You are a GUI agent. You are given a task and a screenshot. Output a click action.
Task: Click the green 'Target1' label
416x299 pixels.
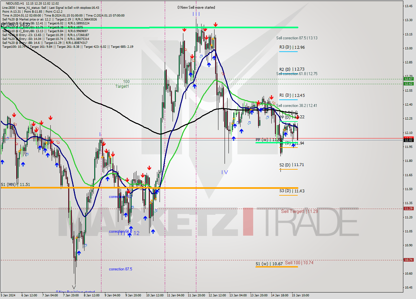(x=122, y=86)
